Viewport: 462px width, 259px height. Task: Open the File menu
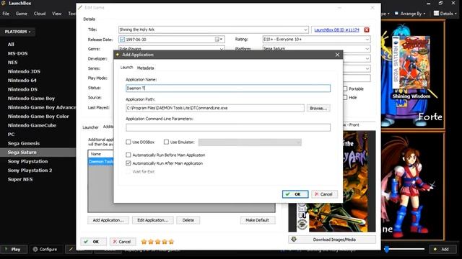click(6, 14)
